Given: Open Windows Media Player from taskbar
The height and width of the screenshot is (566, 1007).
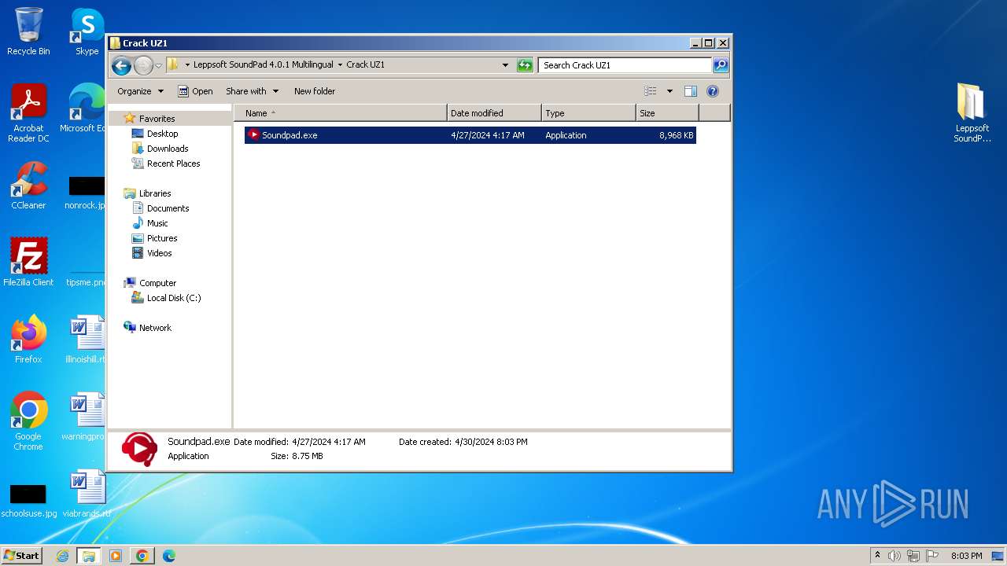Looking at the screenshot, I should (x=116, y=556).
